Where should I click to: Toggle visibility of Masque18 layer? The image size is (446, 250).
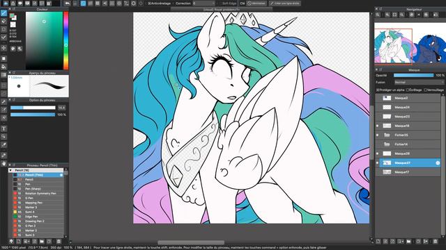pyautogui.click(x=378, y=126)
